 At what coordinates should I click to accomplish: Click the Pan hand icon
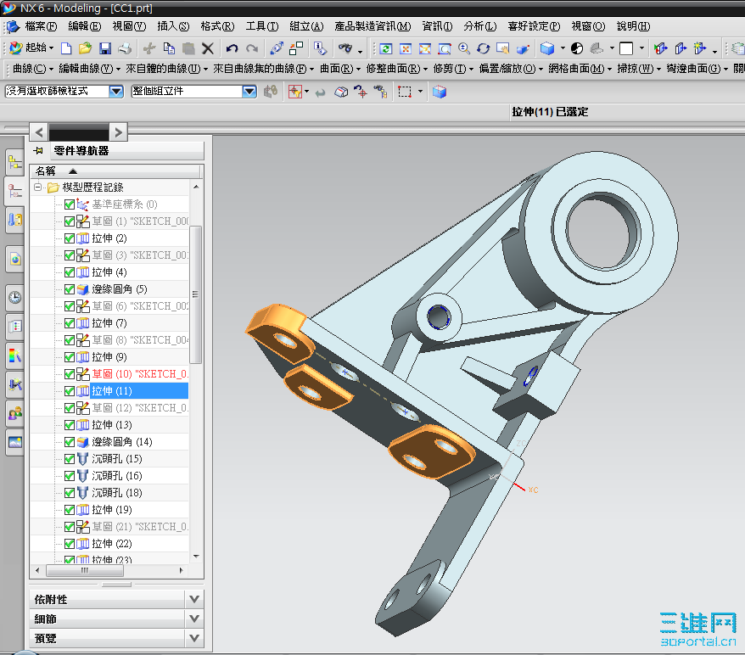pos(502,49)
